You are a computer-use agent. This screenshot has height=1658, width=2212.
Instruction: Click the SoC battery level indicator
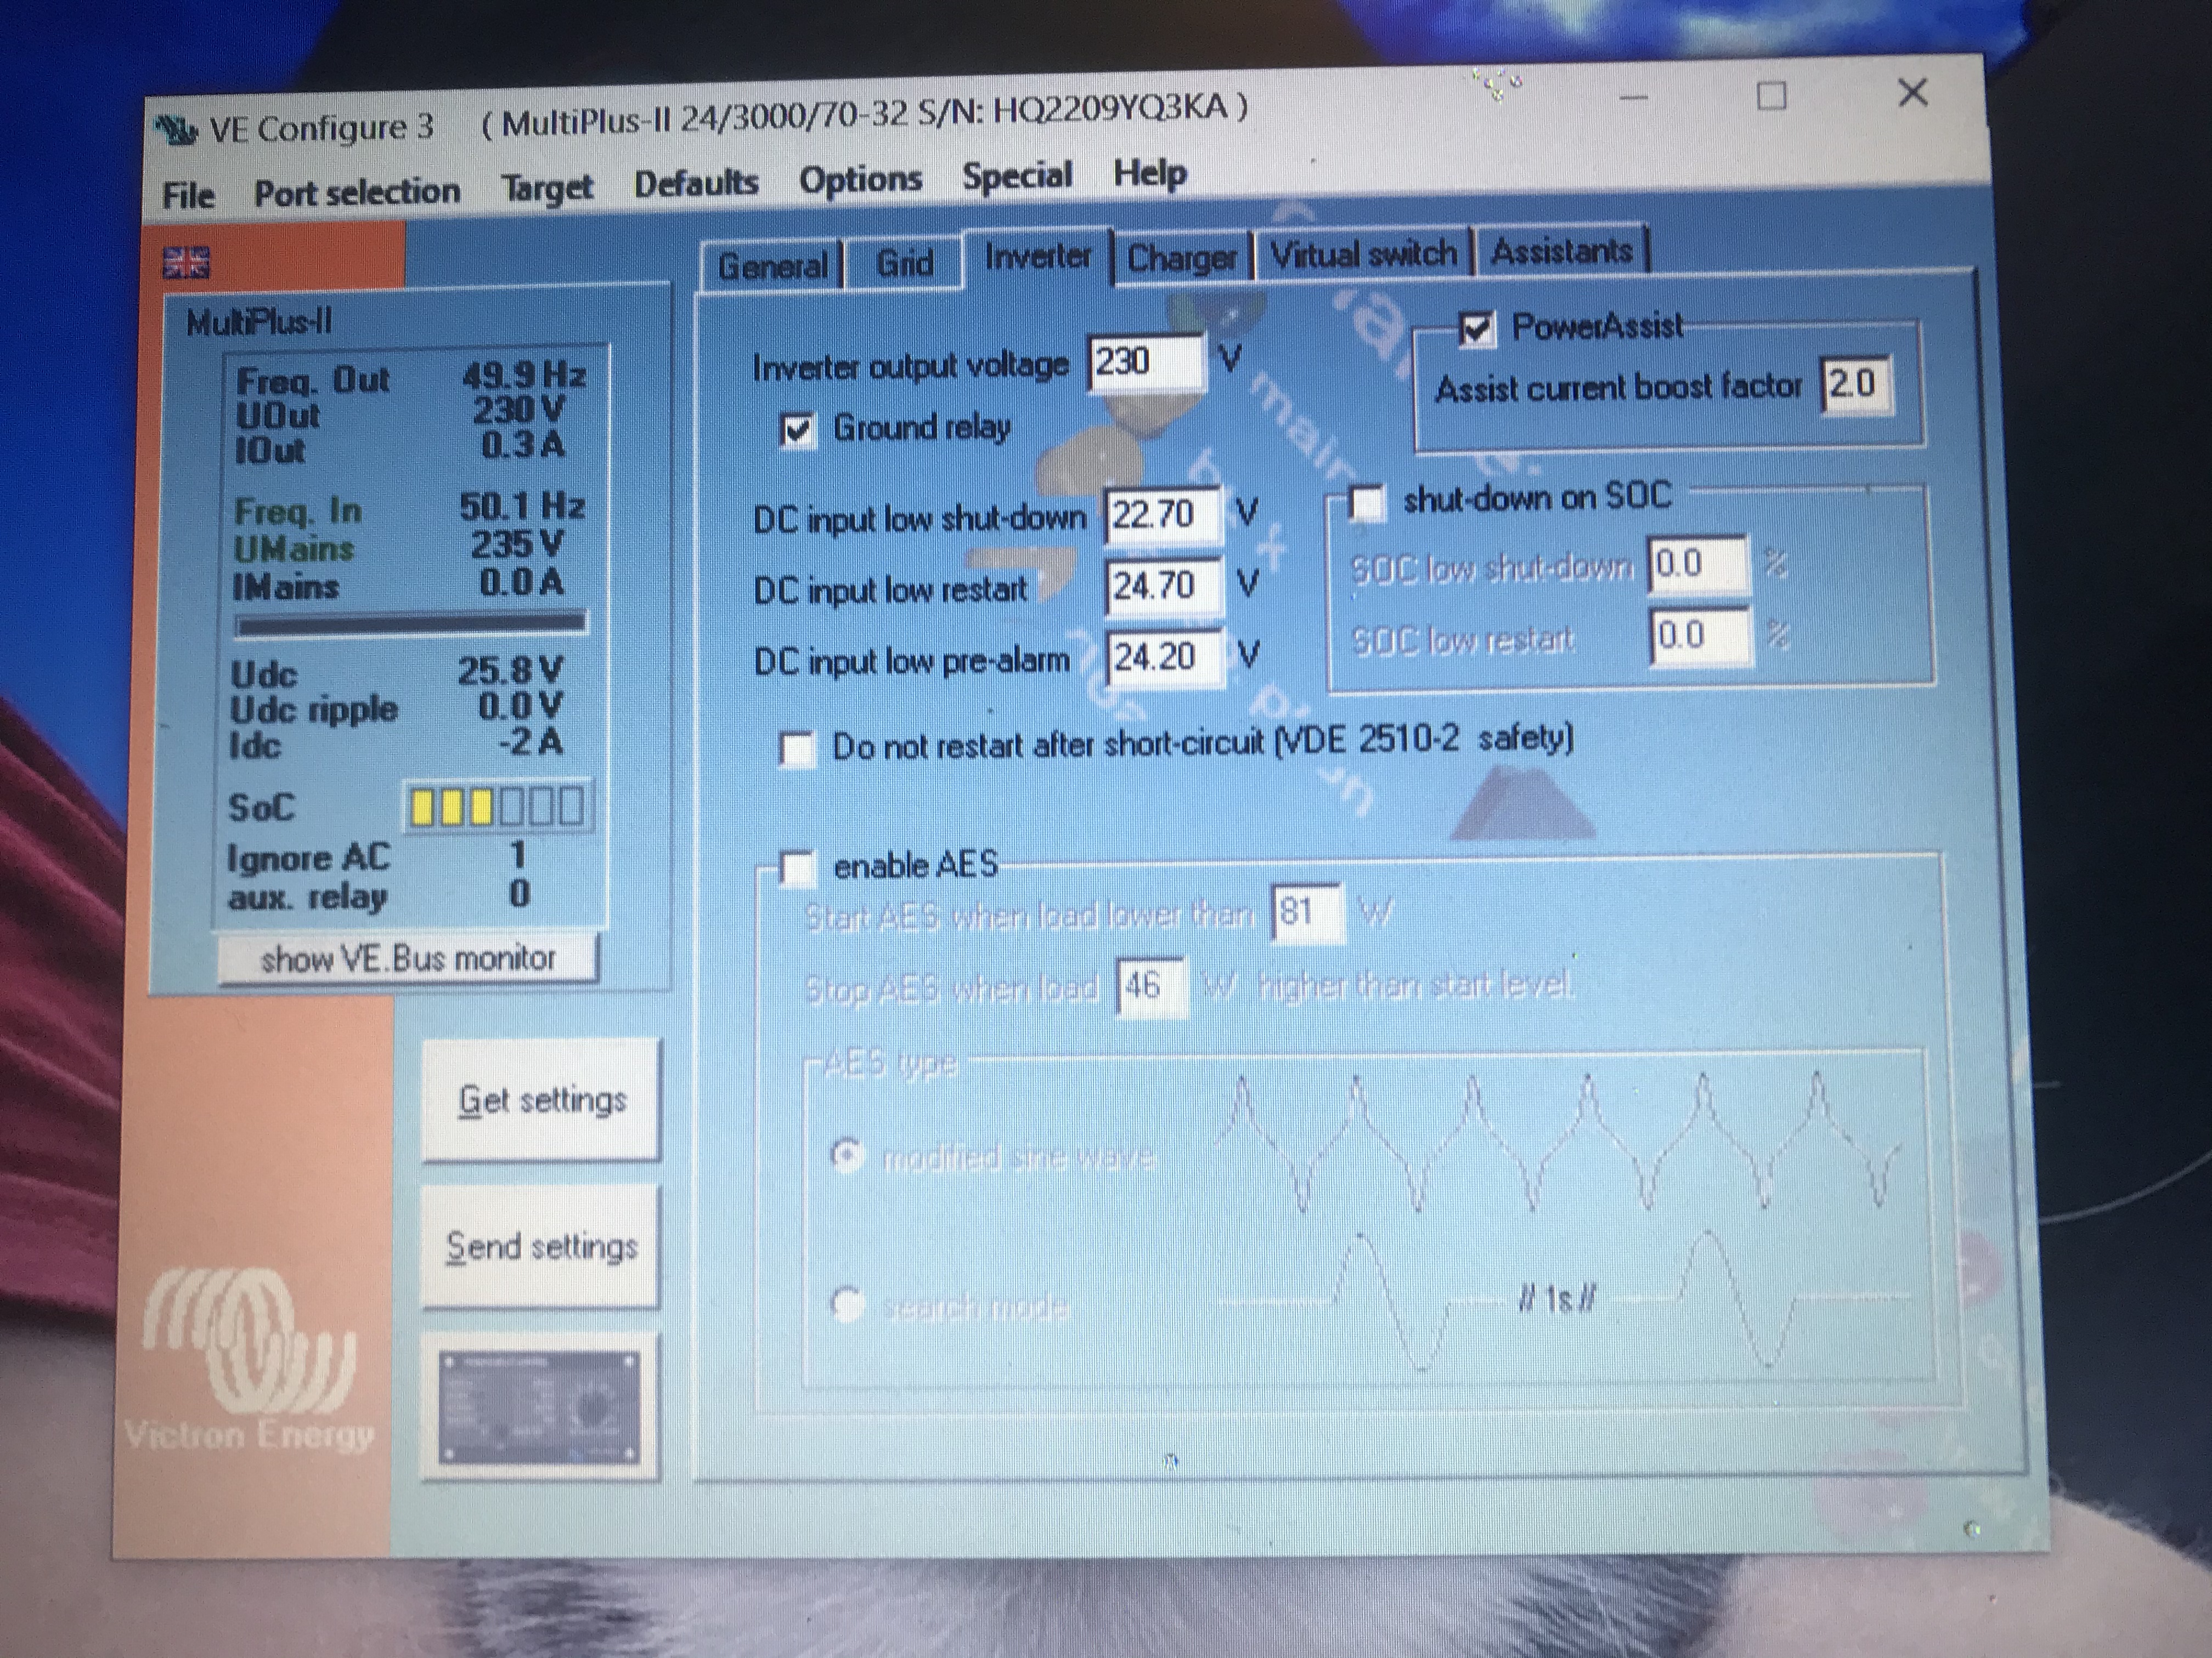pos(498,807)
